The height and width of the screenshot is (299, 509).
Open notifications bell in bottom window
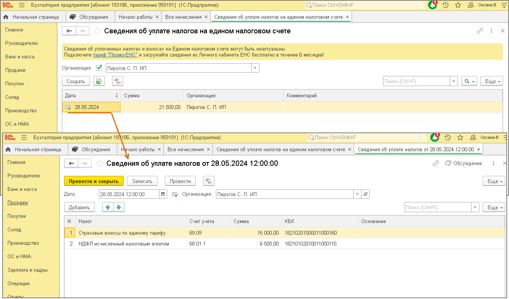[435, 137]
